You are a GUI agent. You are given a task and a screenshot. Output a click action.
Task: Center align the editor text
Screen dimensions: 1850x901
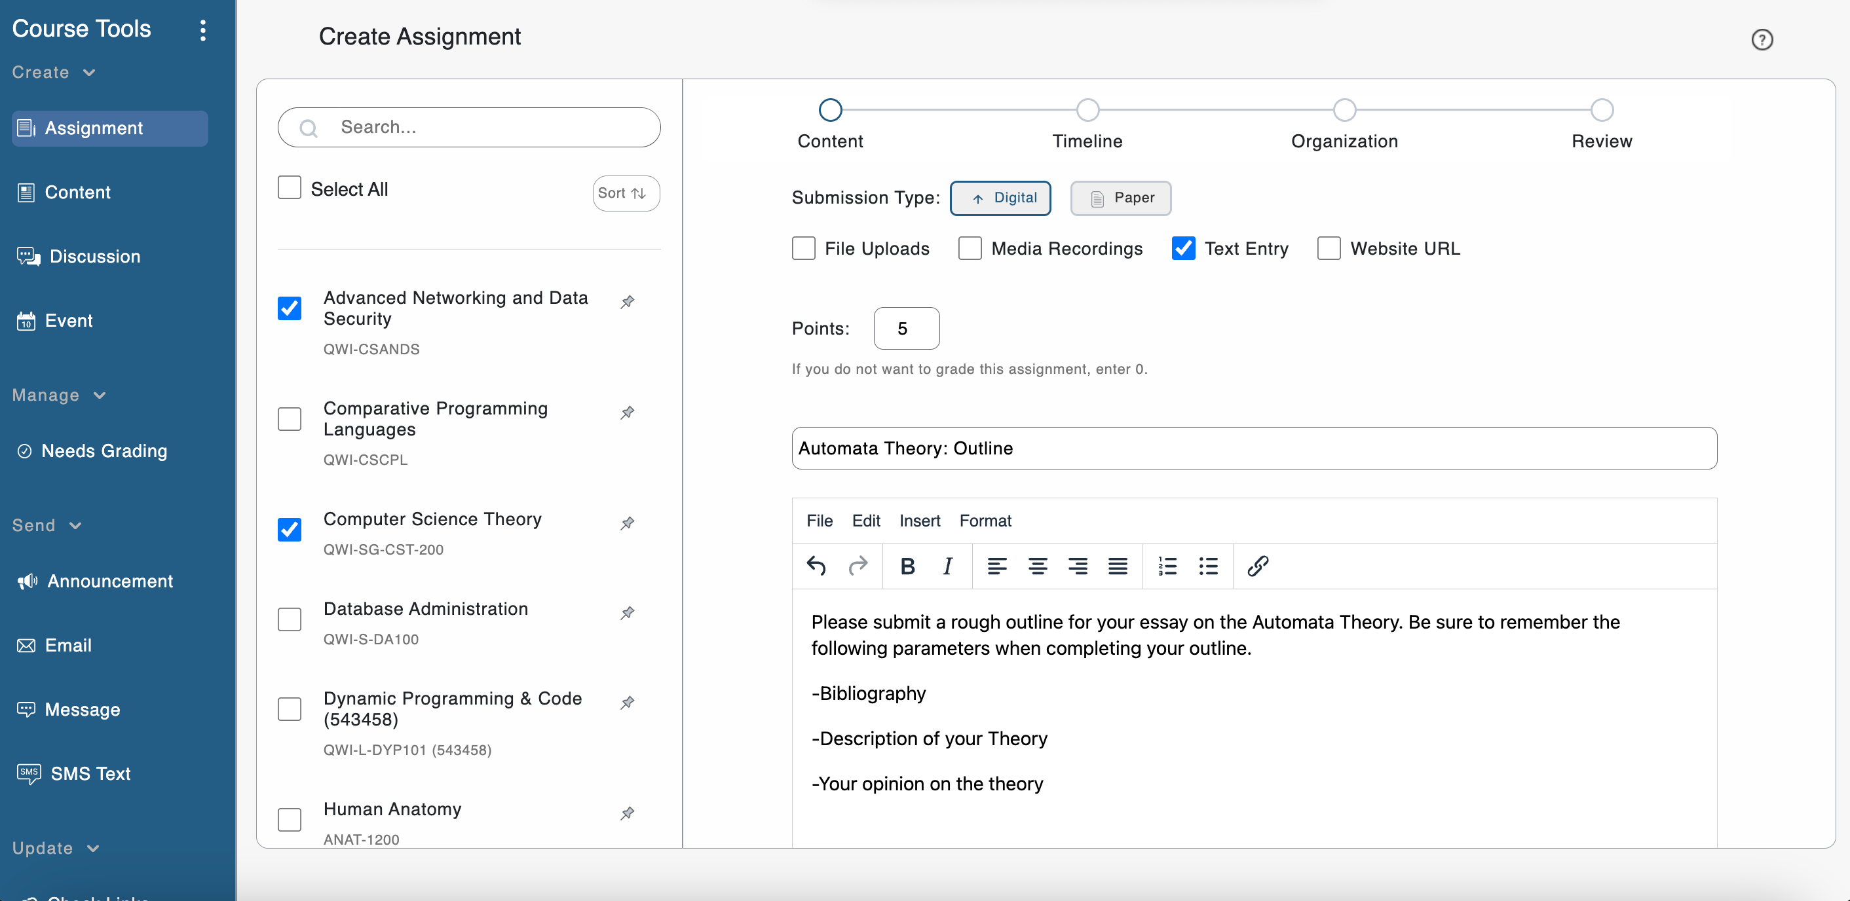(x=1037, y=566)
